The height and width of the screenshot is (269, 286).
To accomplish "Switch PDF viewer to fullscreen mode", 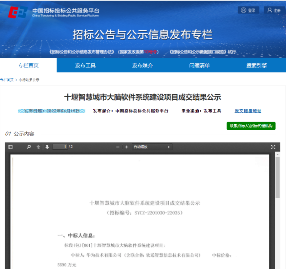I will (x=273, y=147).
